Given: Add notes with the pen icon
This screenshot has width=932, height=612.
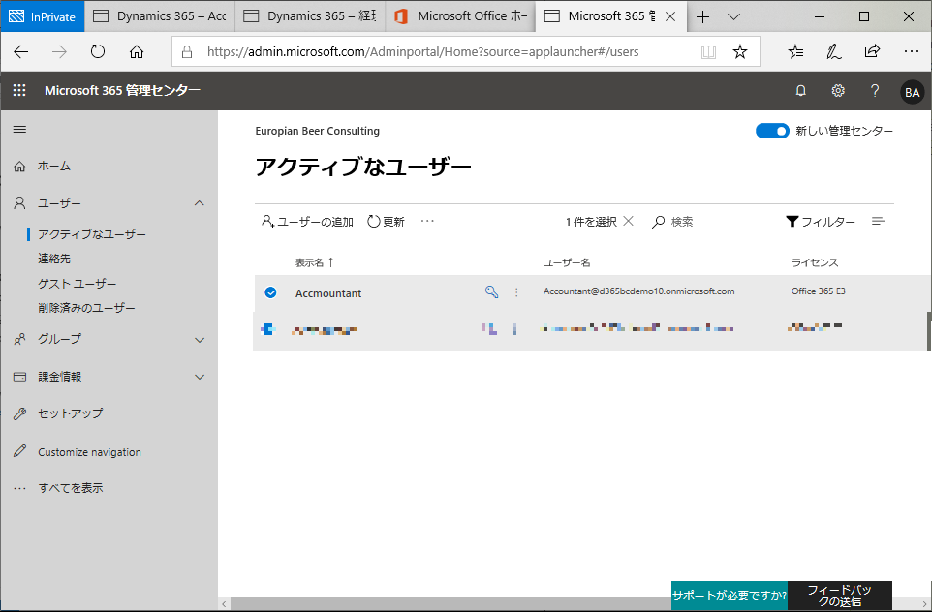Looking at the screenshot, I should (833, 51).
